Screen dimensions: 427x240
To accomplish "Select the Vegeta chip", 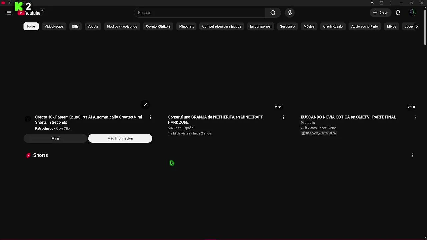I will pyautogui.click(x=93, y=26).
